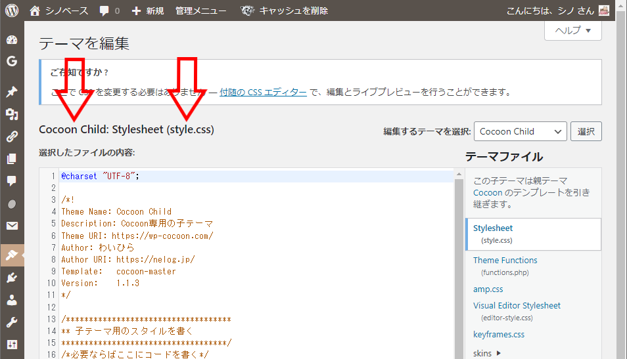This screenshot has height=359, width=627.
Task: Open Dashboard from sidebar gauge icon
Action: tap(12, 39)
